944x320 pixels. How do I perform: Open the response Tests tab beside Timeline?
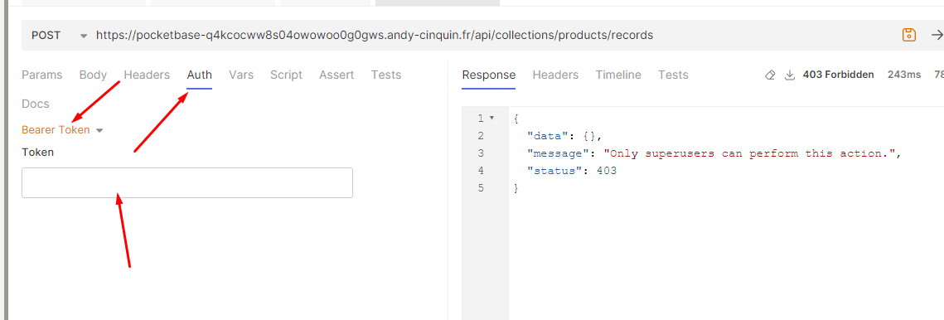[x=673, y=75]
